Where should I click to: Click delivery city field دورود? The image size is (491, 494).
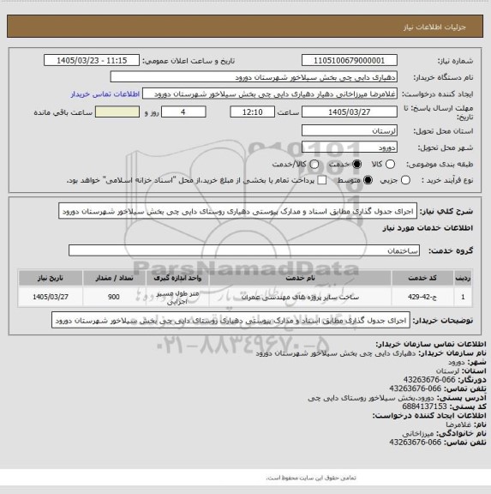[x=350, y=148]
